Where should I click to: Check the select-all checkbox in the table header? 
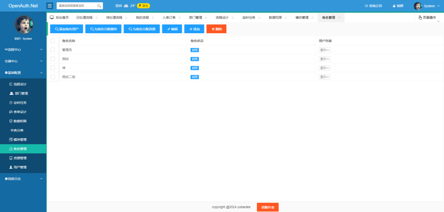click(x=53, y=41)
